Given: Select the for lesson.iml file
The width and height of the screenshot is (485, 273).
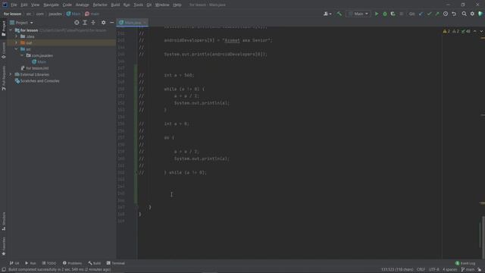Looking at the screenshot, I should (x=35, y=68).
